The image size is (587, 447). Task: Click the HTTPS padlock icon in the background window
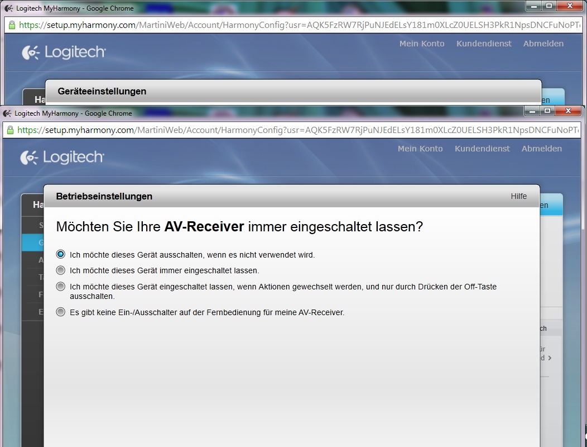coord(12,25)
